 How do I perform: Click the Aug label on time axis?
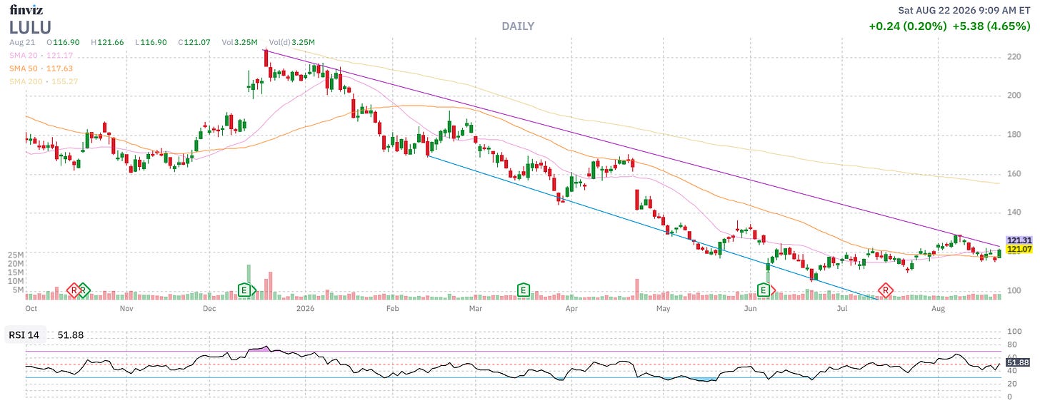(x=939, y=309)
